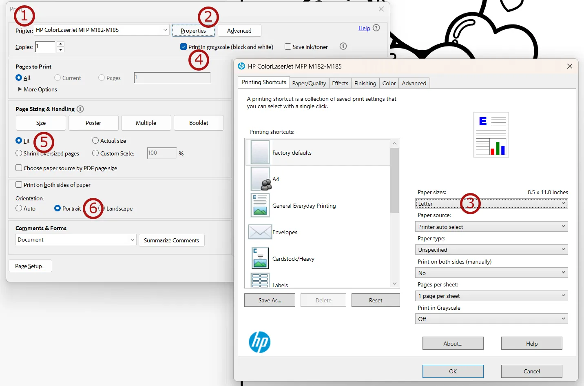Select the Labels printing shortcut
The image size is (584, 386).
280,284
